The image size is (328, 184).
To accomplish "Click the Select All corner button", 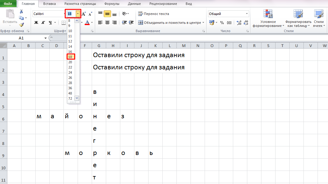I will point(4,46).
